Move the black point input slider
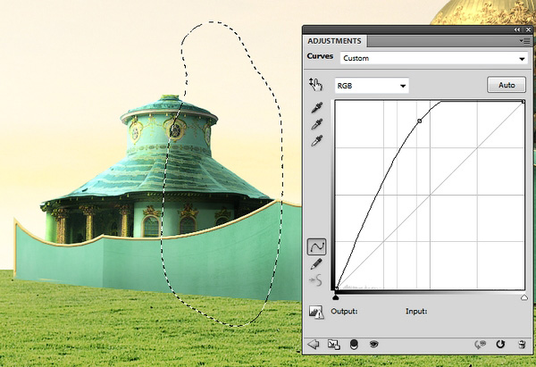Screen dimensions: 536x367 [336, 297]
